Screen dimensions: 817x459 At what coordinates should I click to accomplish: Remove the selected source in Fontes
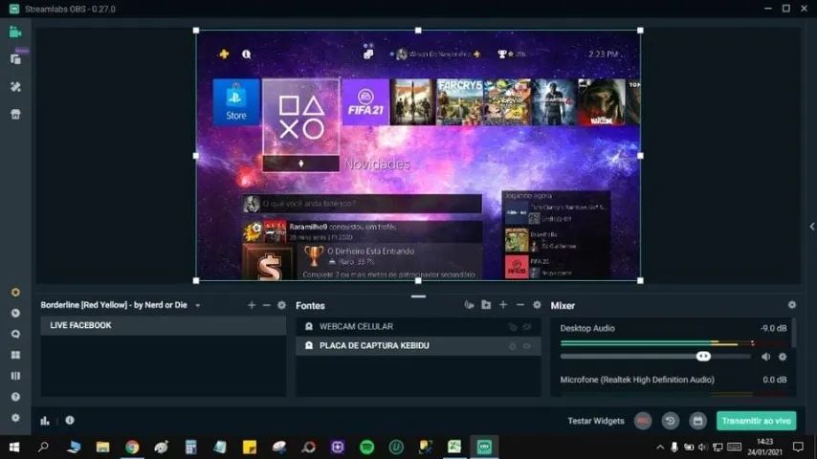point(520,305)
